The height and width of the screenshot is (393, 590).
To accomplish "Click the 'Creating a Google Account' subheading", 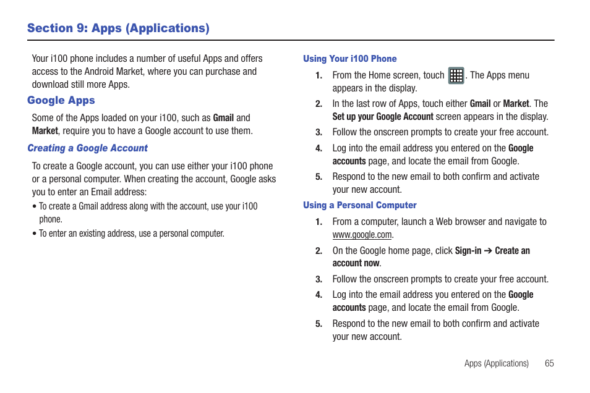I will (87, 148).
